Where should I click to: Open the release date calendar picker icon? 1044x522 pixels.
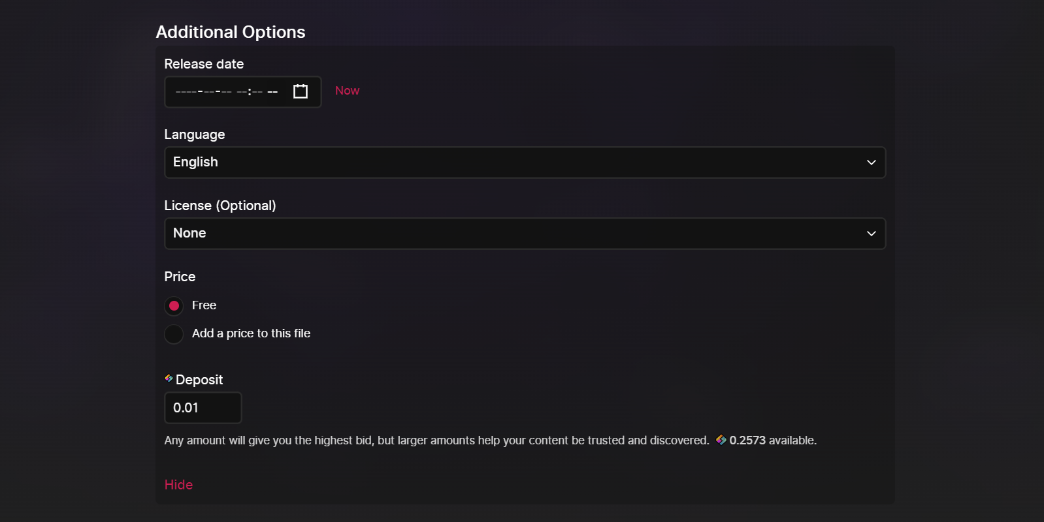(x=301, y=91)
